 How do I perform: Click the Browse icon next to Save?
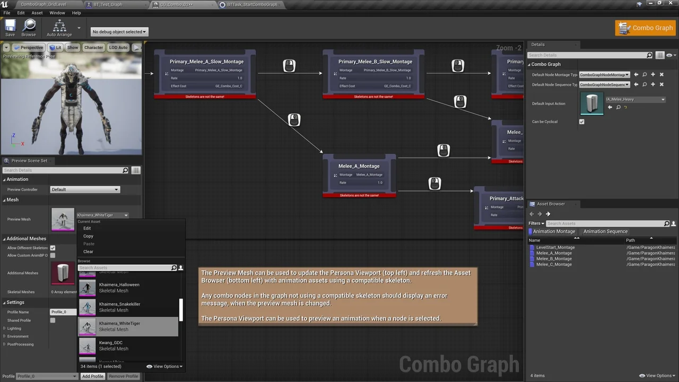[x=29, y=28]
